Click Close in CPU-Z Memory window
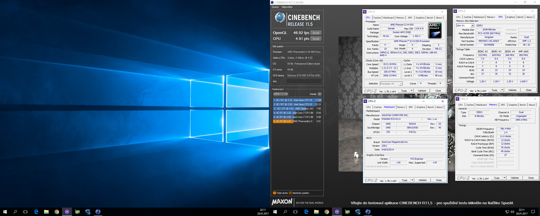This screenshot has height=216, width=540. (531, 178)
